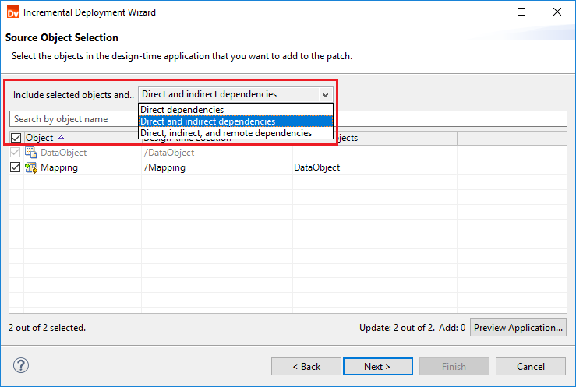Click the DataObject table icon

point(31,153)
